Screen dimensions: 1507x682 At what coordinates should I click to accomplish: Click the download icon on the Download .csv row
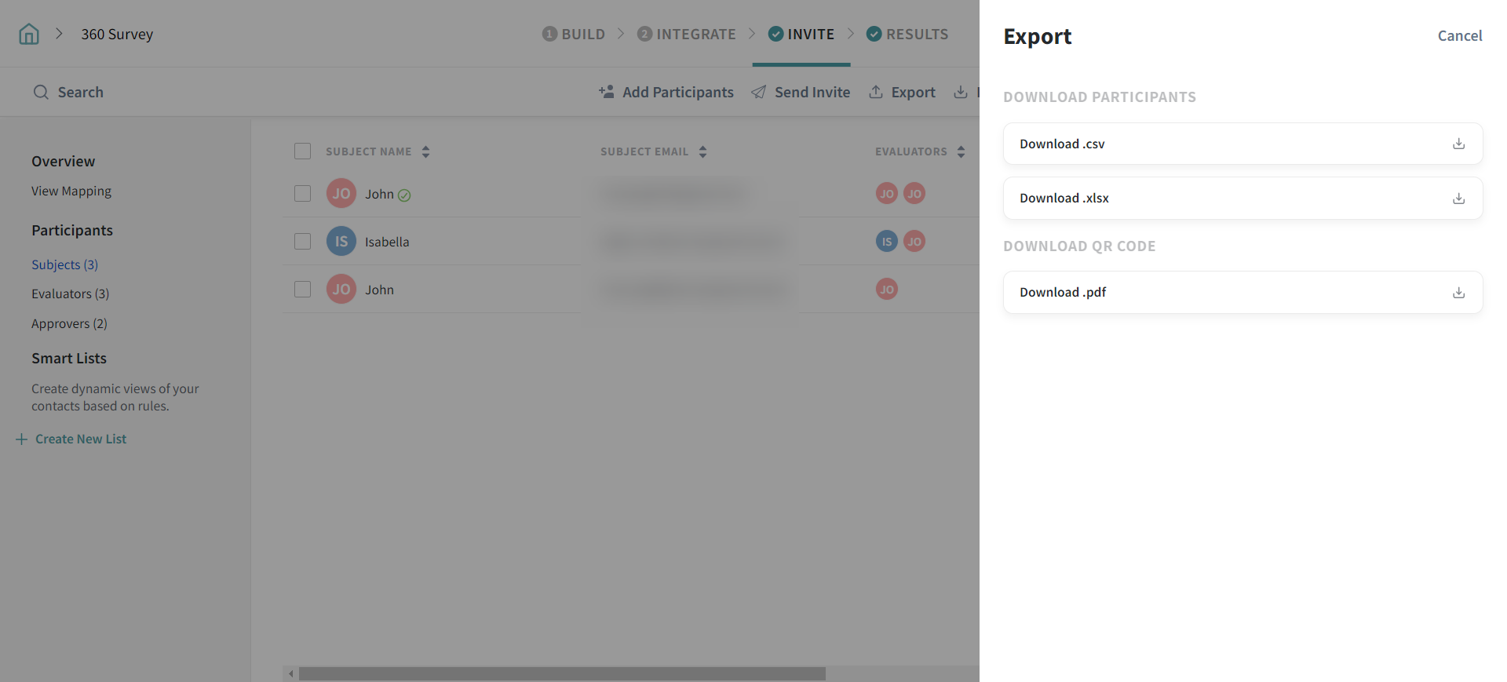(1458, 144)
